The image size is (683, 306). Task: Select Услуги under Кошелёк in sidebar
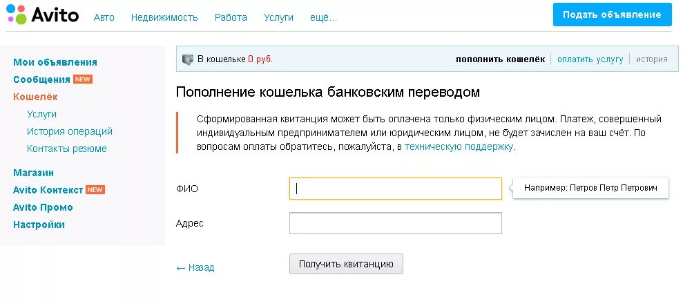(42, 114)
